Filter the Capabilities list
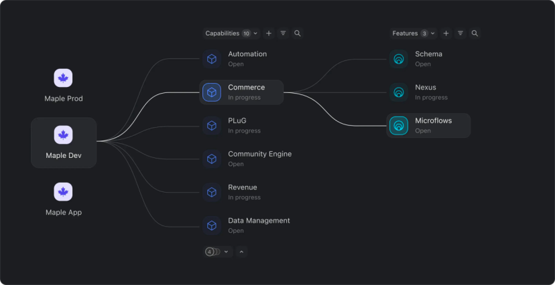 pos(283,33)
